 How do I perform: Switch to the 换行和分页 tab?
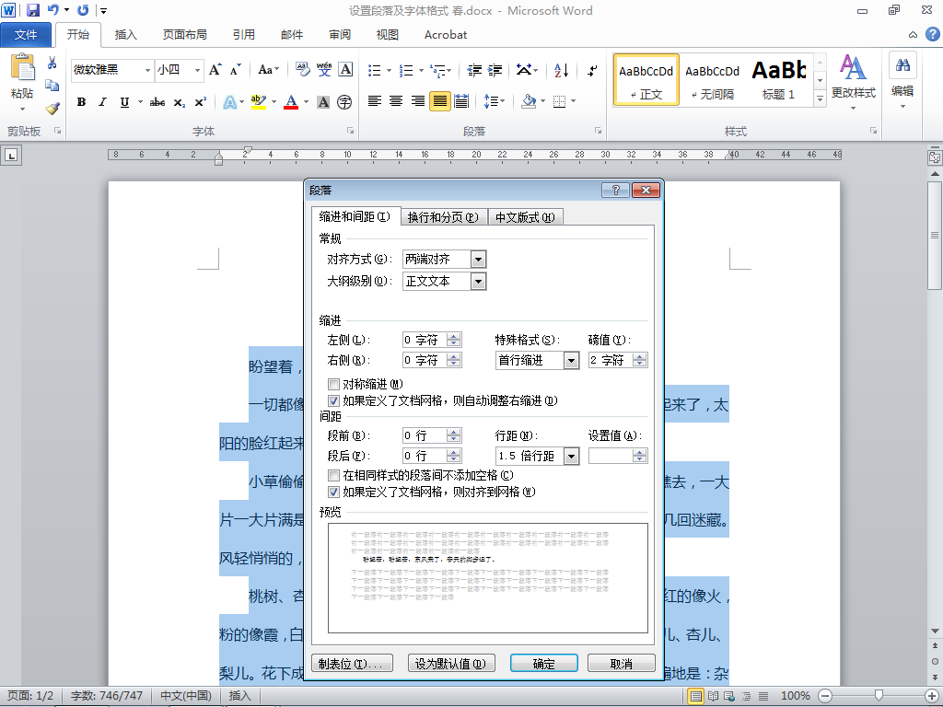tap(443, 217)
